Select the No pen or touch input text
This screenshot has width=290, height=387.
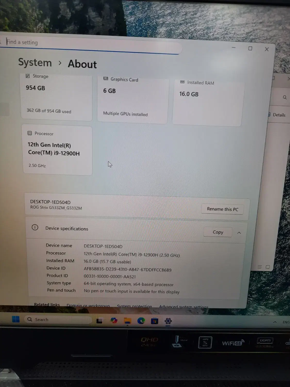point(131,291)
